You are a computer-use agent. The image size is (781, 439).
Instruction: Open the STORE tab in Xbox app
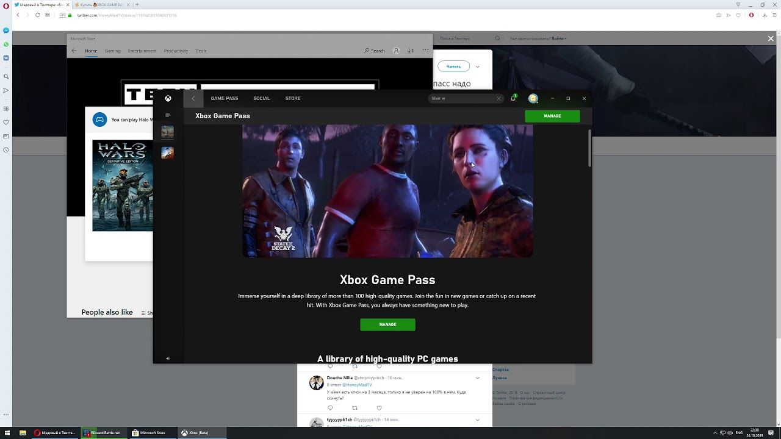[293, 98]
